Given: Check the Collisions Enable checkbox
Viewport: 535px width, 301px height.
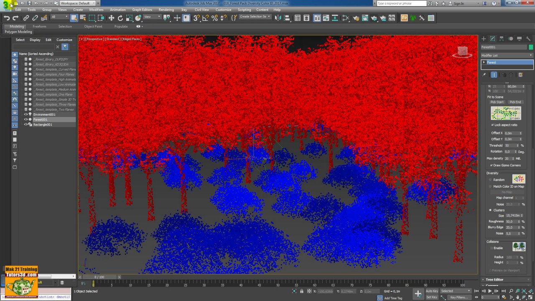Looking at the screenshot, I should coord(492,248).
